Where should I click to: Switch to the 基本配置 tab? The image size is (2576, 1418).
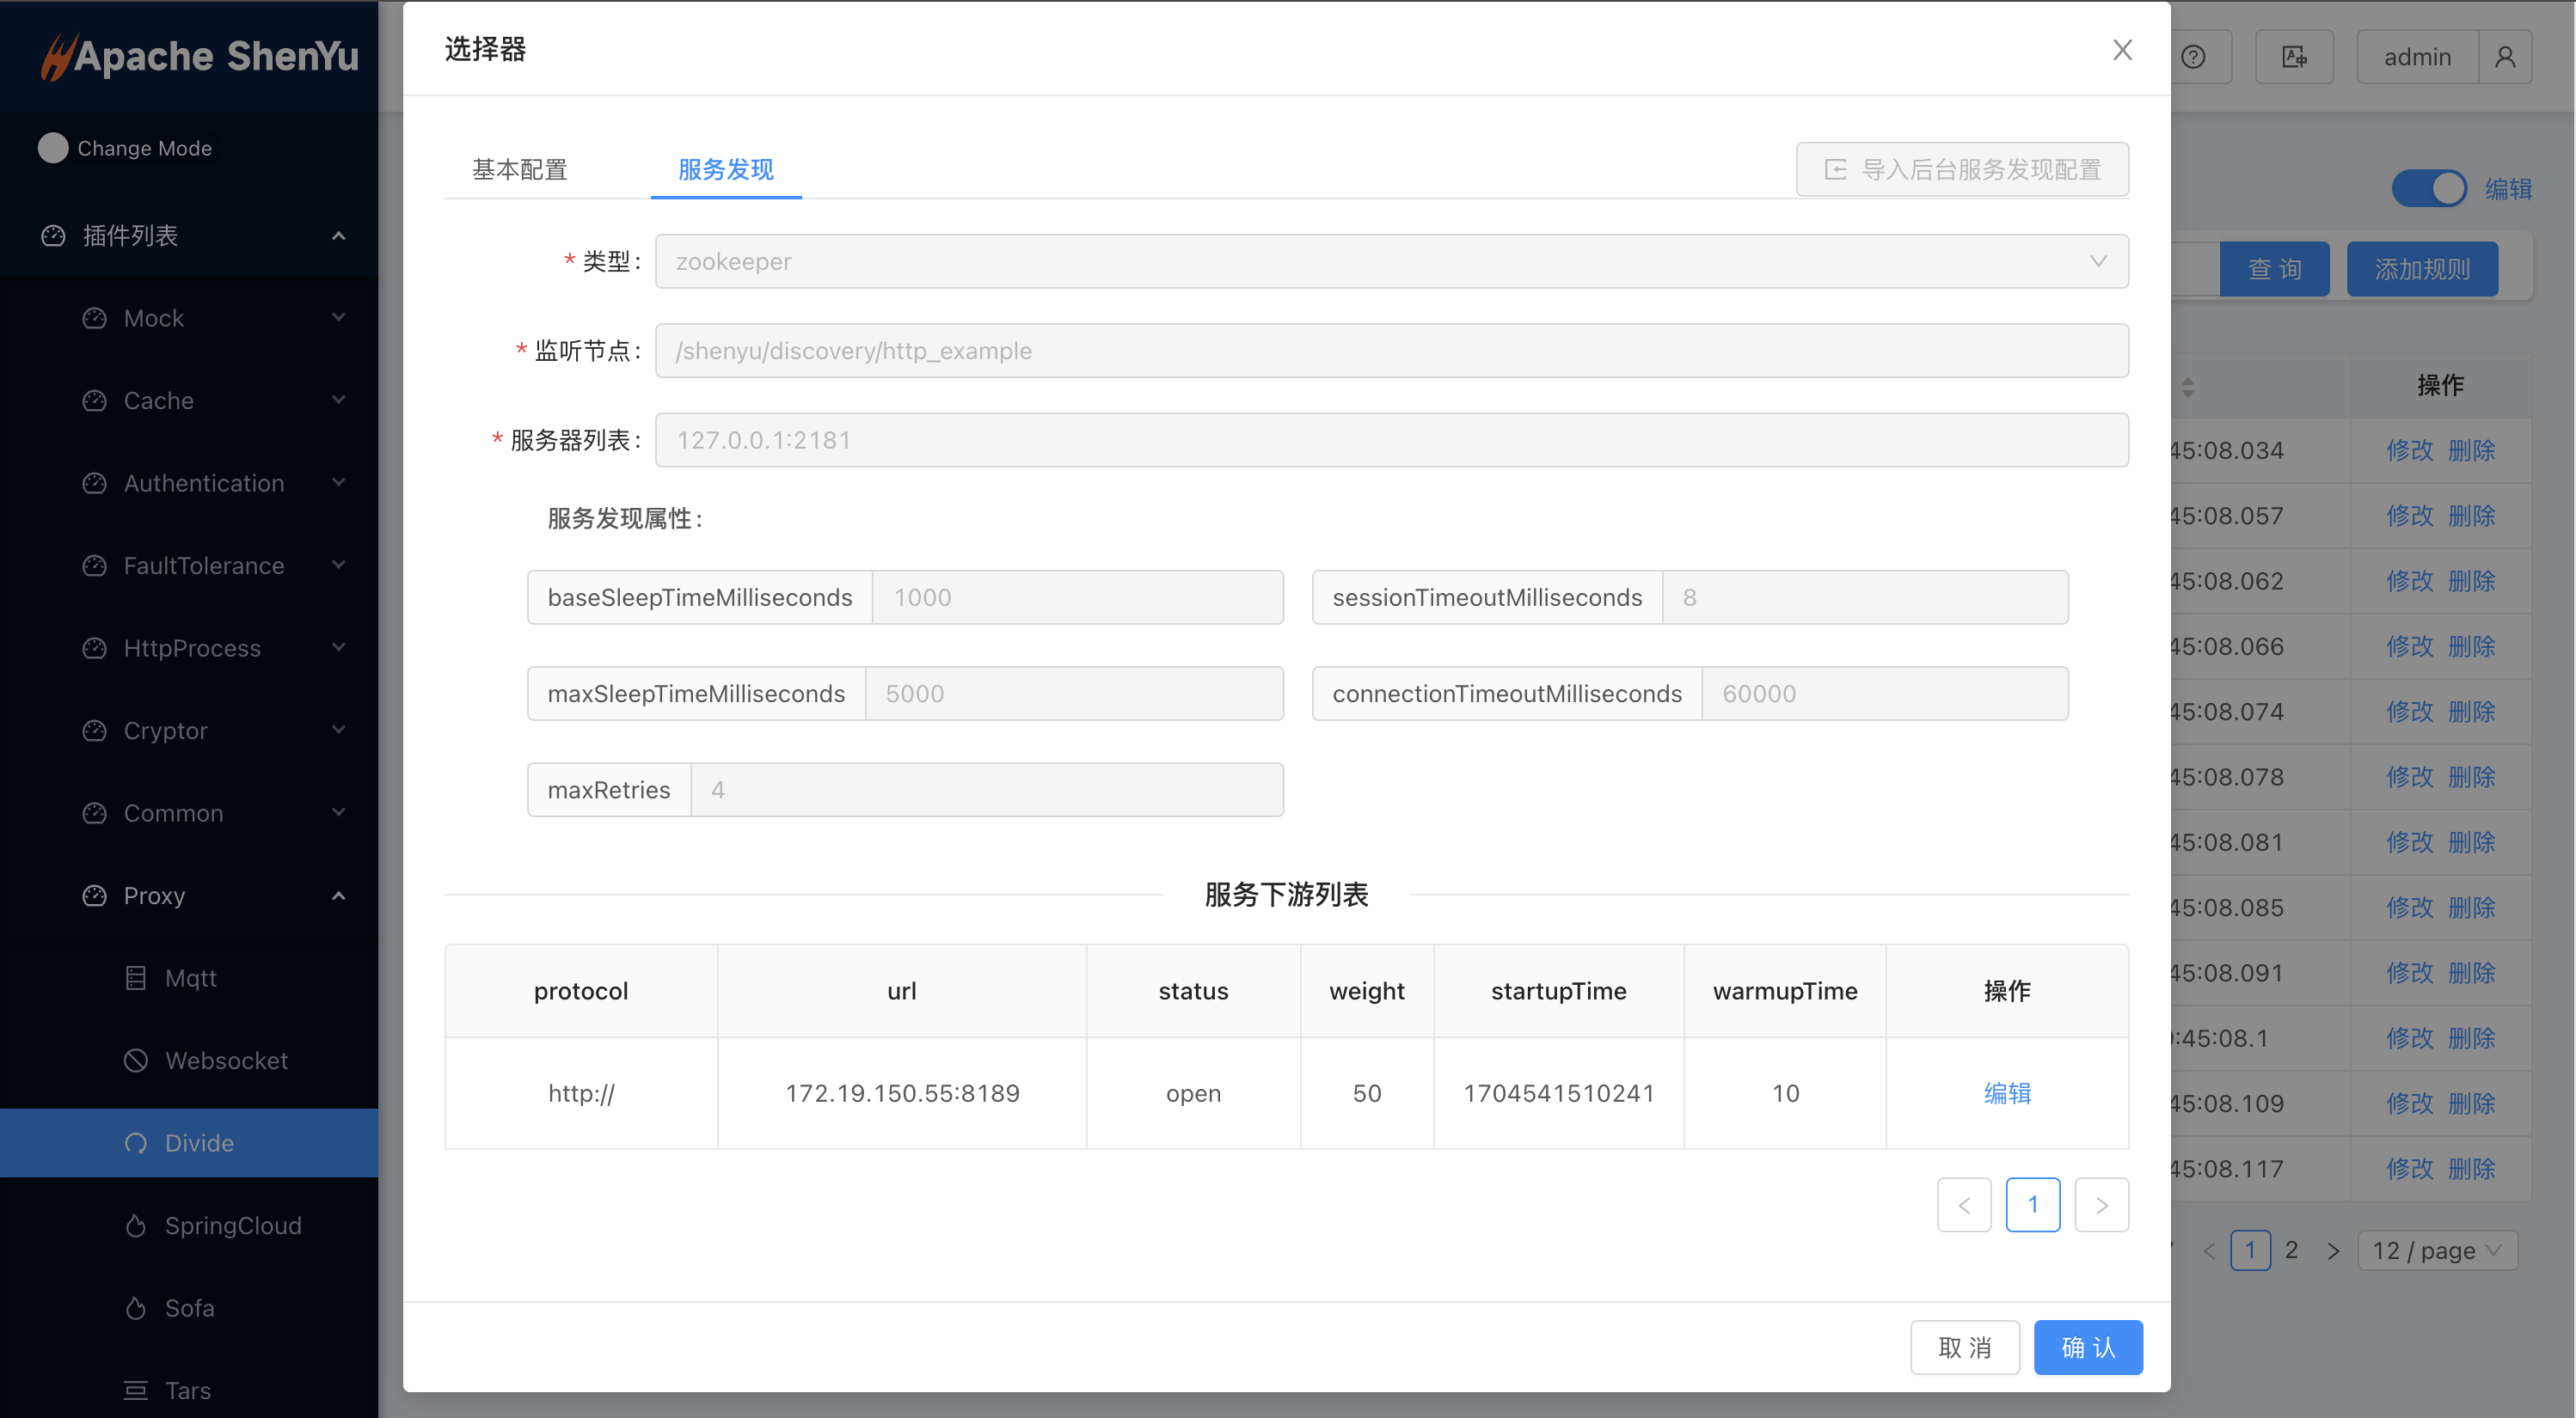pos(519,170)
